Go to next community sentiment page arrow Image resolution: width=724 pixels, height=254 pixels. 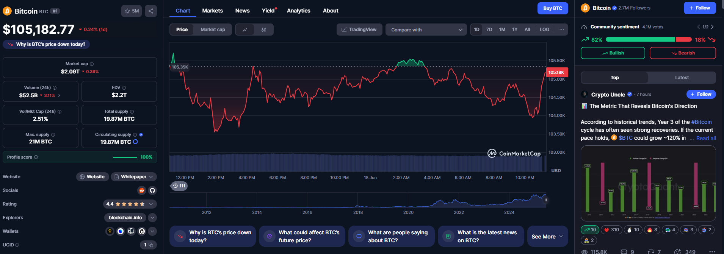(712, 27)
